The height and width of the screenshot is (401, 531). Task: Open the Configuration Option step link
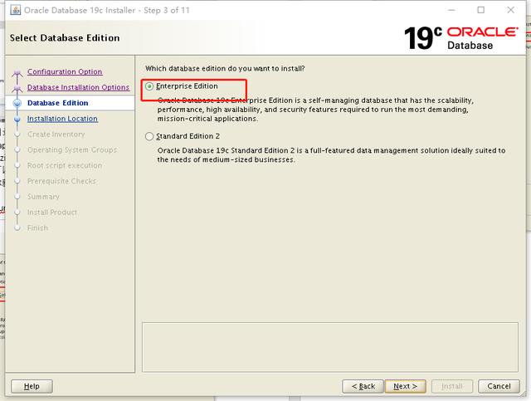pyautogui.click(x=65, y=71)
